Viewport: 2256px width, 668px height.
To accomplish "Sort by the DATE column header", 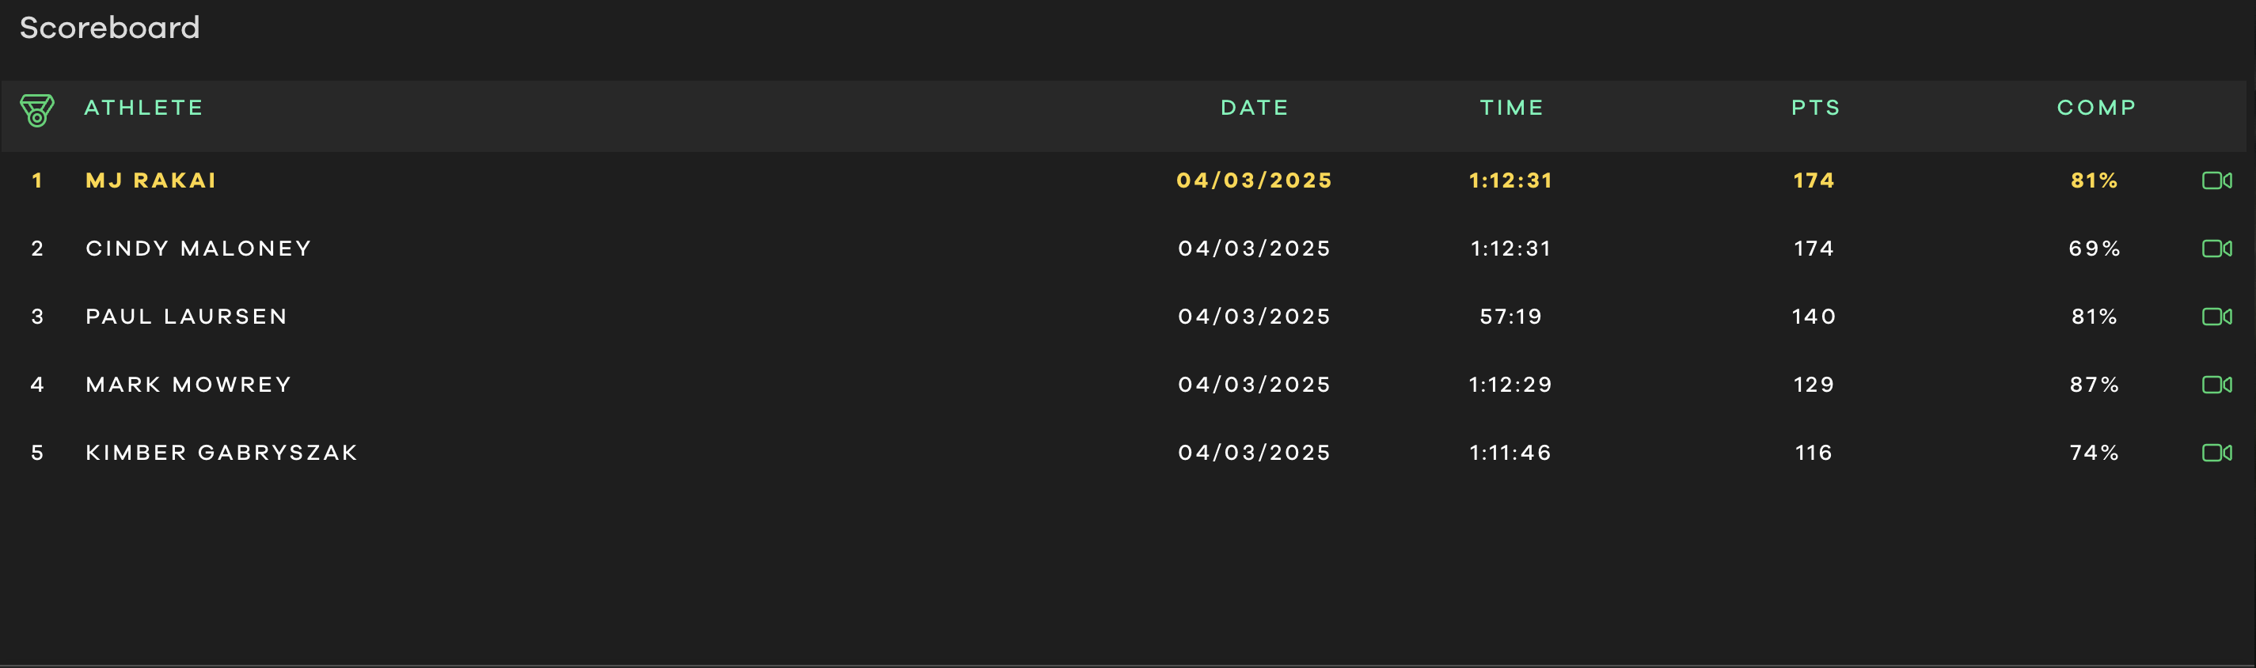I will (x=1254, y=108).
